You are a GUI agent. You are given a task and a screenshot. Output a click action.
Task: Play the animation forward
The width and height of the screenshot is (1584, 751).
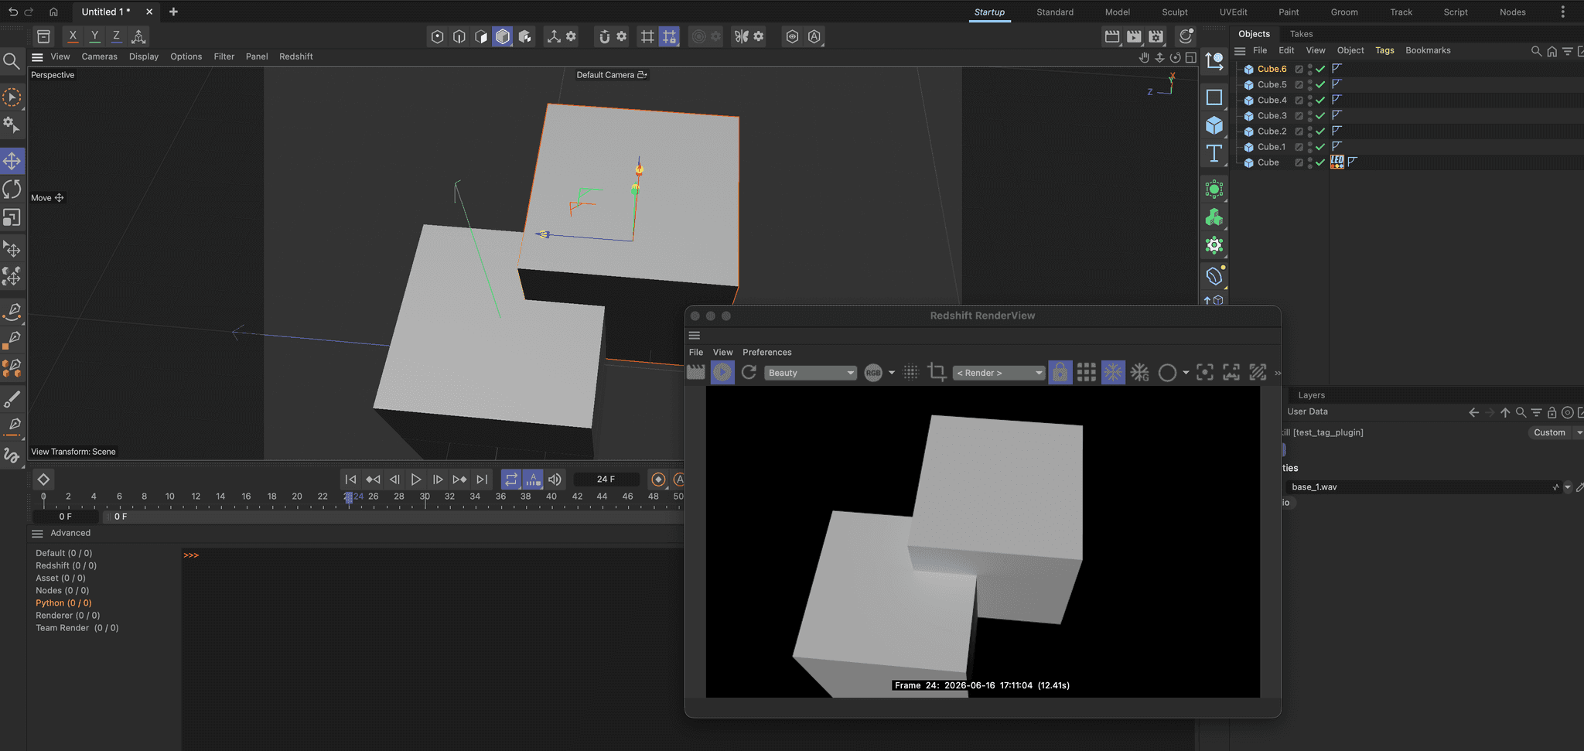click(x=416, y=480)
